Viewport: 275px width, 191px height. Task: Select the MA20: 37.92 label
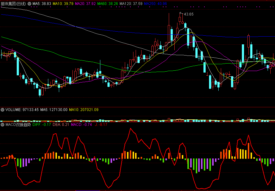tap(85, 4)
